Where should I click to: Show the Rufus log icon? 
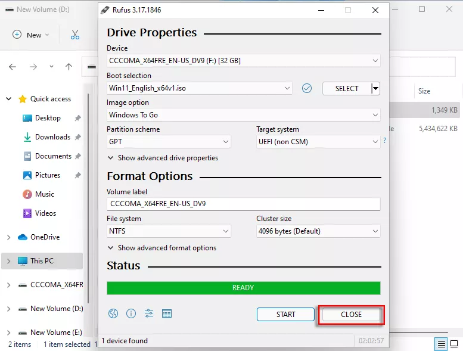point(167,313)
